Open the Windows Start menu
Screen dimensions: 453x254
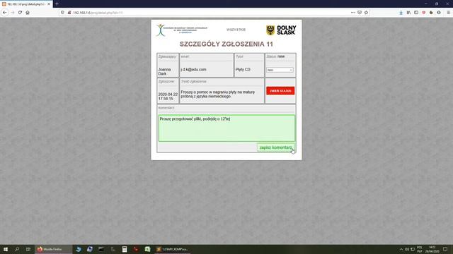click(5, 249)
